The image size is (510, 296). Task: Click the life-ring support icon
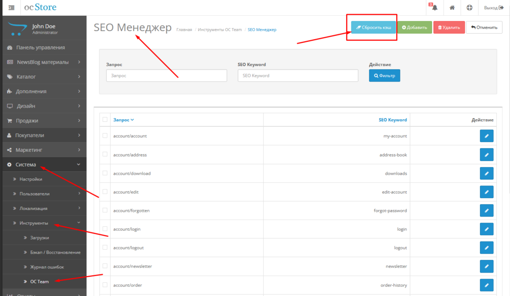469,8
